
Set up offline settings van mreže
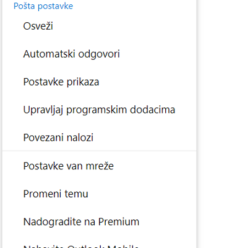[x=100, y=166]
